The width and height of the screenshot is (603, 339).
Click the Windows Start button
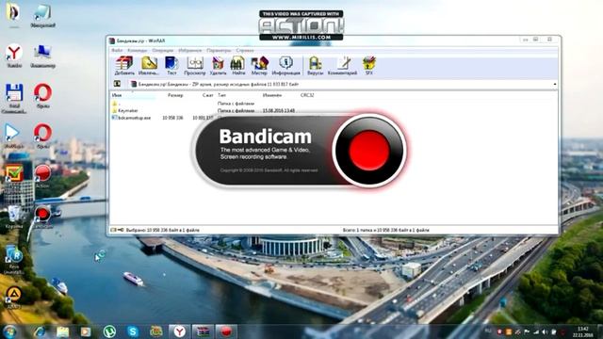pyautogui.click(x=9, y=331)
